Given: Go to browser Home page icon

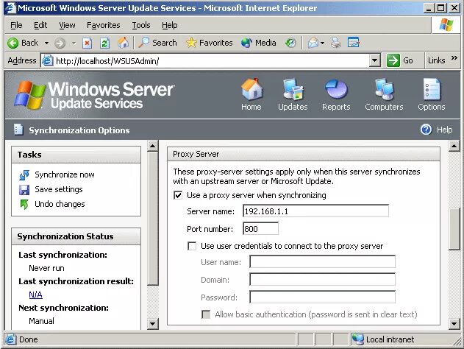Looking at the screenshot, I should (x=123, y=43).
